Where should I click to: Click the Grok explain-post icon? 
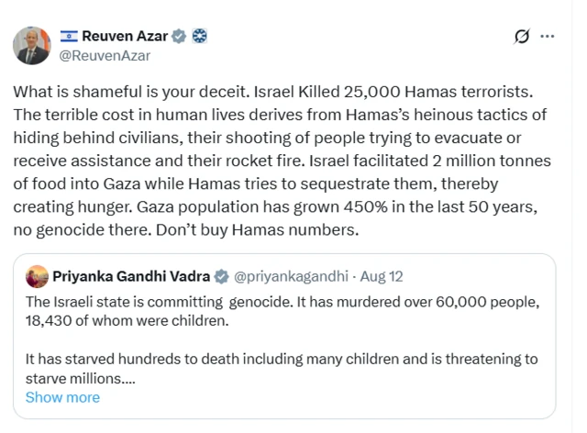click(x=522, y=37)
